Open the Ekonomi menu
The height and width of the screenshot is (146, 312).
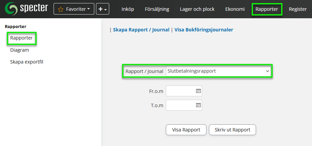pyautogui.click(x=235, y=9)
